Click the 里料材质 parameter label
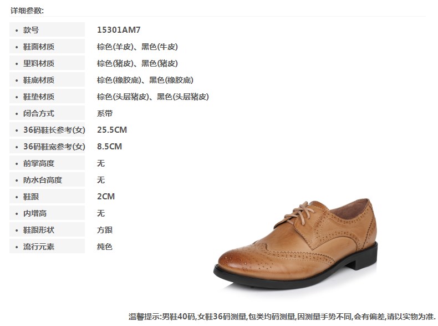This screenshot has width=438, height=326. pos(39,63)
